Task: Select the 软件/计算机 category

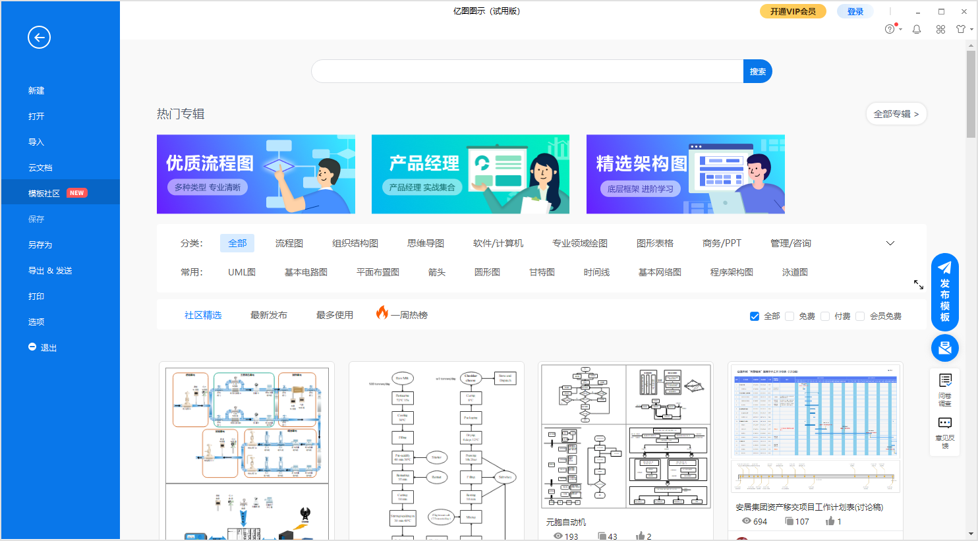Action: [x=498, y=243]
